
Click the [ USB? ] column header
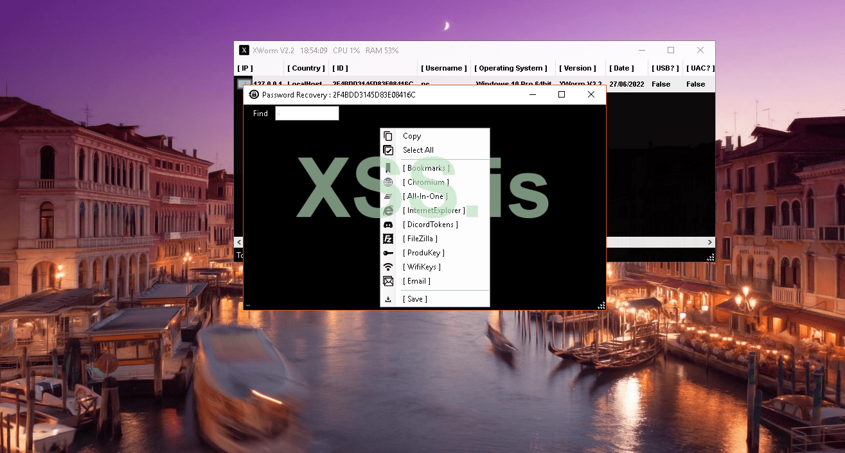click(x=665, y=68)
